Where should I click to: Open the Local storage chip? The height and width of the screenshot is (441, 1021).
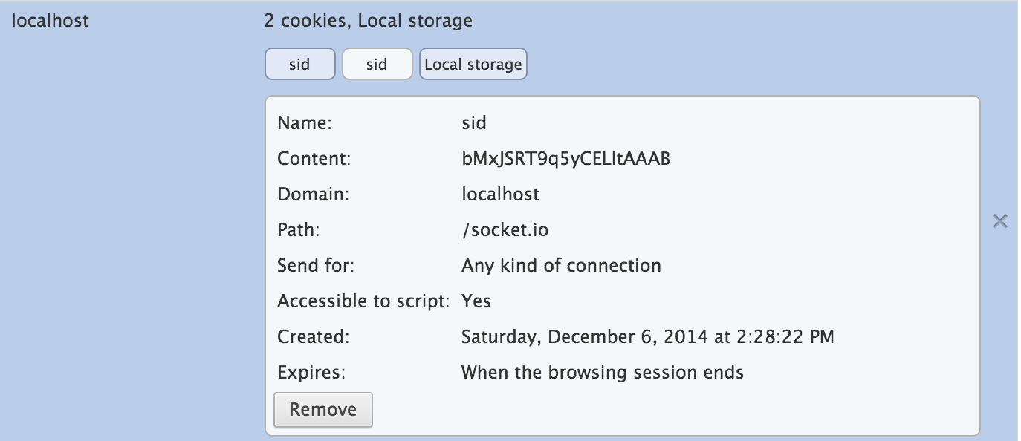[473, 65]
